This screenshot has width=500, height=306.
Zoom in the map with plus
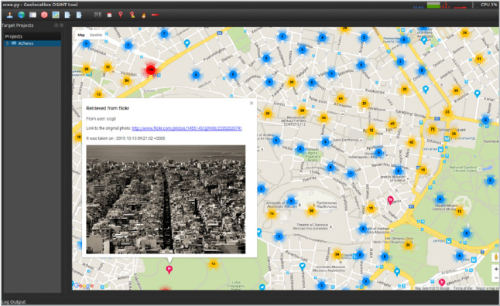click(496, 269)
